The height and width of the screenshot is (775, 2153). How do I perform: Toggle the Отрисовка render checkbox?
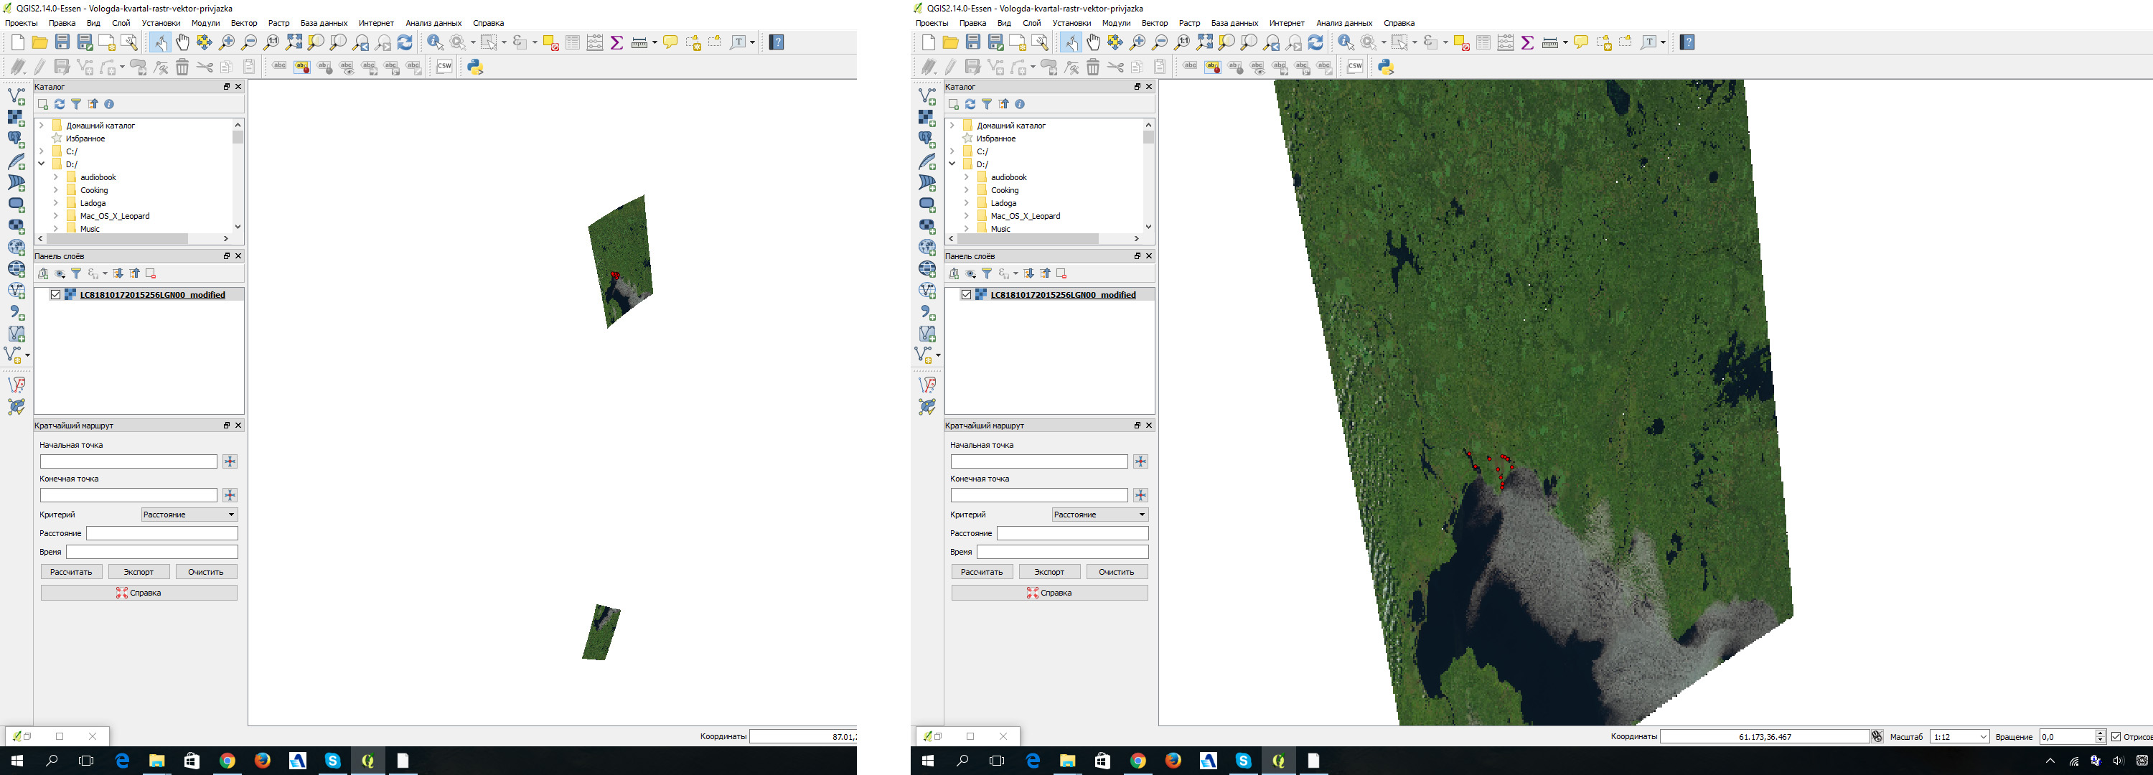tap(2116, 736)
